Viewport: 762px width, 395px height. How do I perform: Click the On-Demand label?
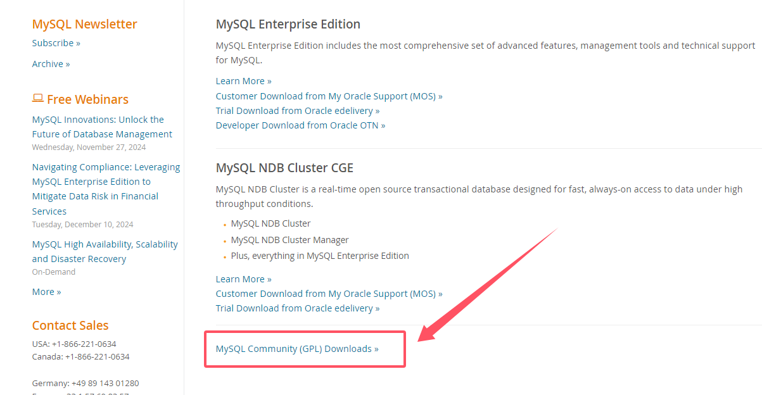[54, 272]
